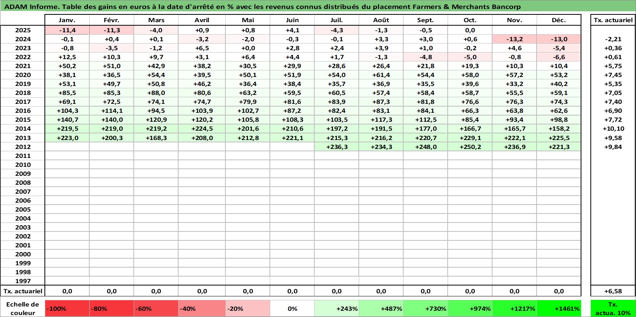This screenshot has height=317, width=636.
Task: Select 2015 January cell +140,7
Action: pos(67,119)
